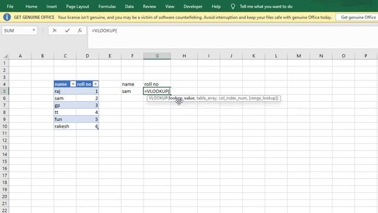Open the Formulas ribbon tab
The width and height of the screenshot is (378, 213).
(x=107, y=7)
